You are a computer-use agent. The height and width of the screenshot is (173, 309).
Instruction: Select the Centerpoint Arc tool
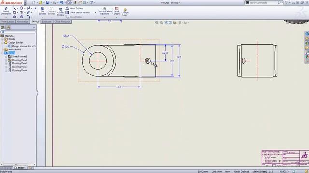(x=21, y=12)
